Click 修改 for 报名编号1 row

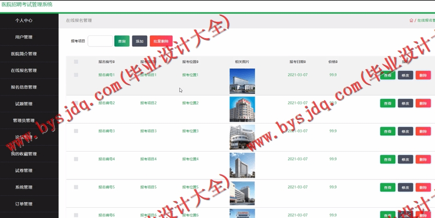pos(405,75)
